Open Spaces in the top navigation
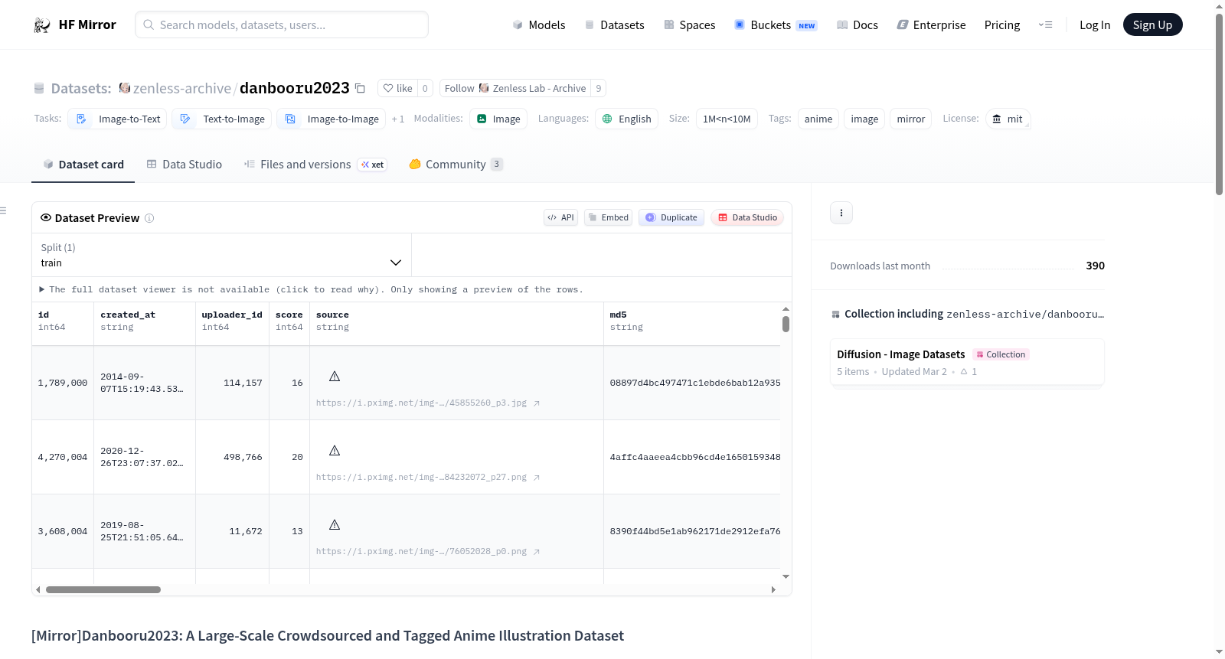The image size is (1225, 659). pyautogui.click(x=689, y=25)
